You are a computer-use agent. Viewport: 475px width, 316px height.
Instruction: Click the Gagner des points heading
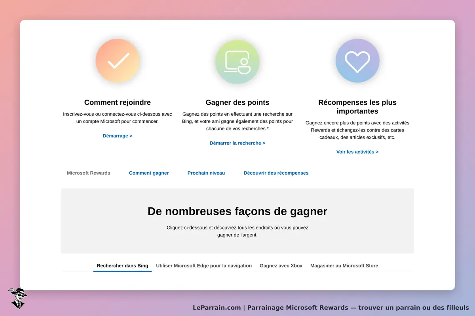[237, 102]
